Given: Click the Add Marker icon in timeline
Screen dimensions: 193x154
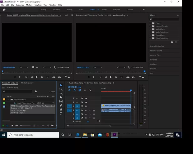Looking at the screenshot, I should (x=85, y=90).
